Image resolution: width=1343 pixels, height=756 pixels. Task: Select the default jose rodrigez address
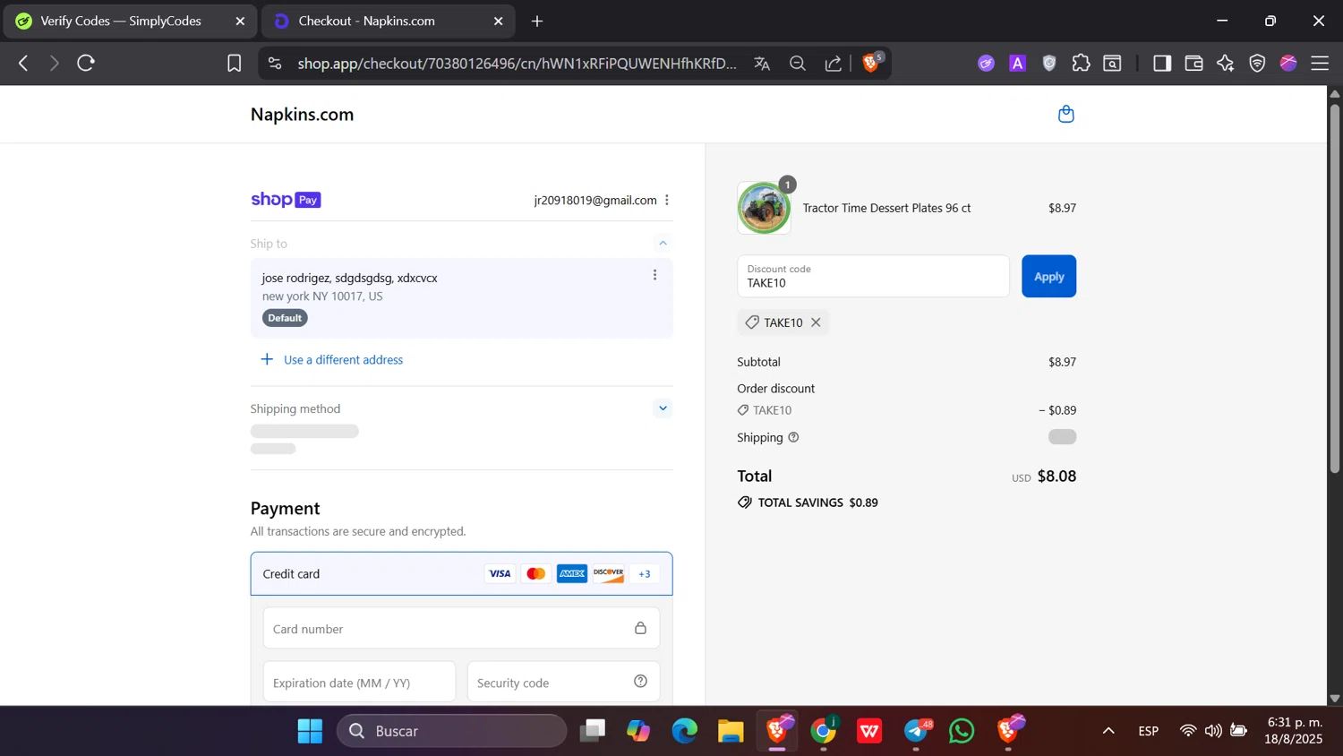click(x=461, y=297)
